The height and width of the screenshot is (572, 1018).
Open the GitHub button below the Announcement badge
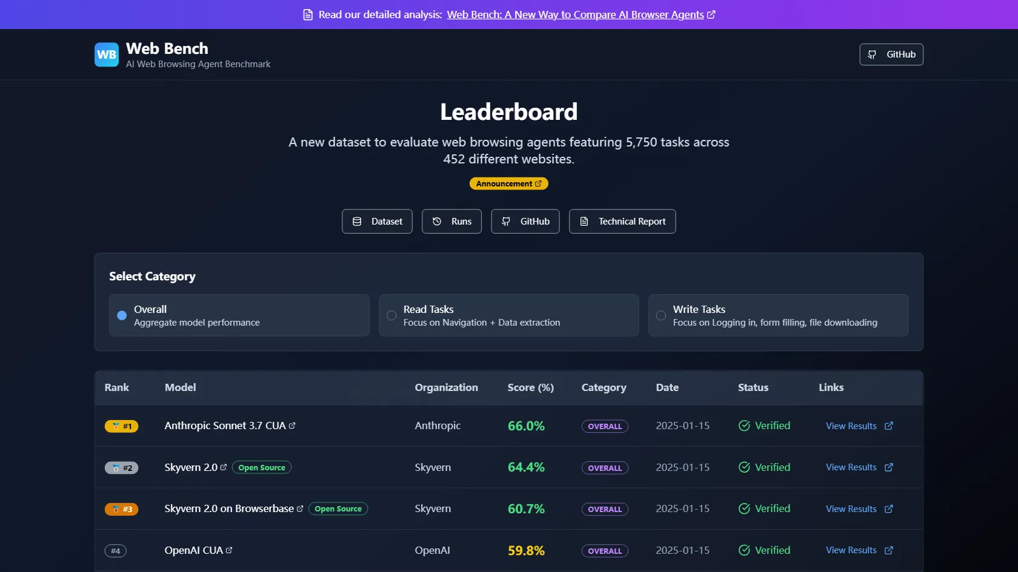pos(525,222)
